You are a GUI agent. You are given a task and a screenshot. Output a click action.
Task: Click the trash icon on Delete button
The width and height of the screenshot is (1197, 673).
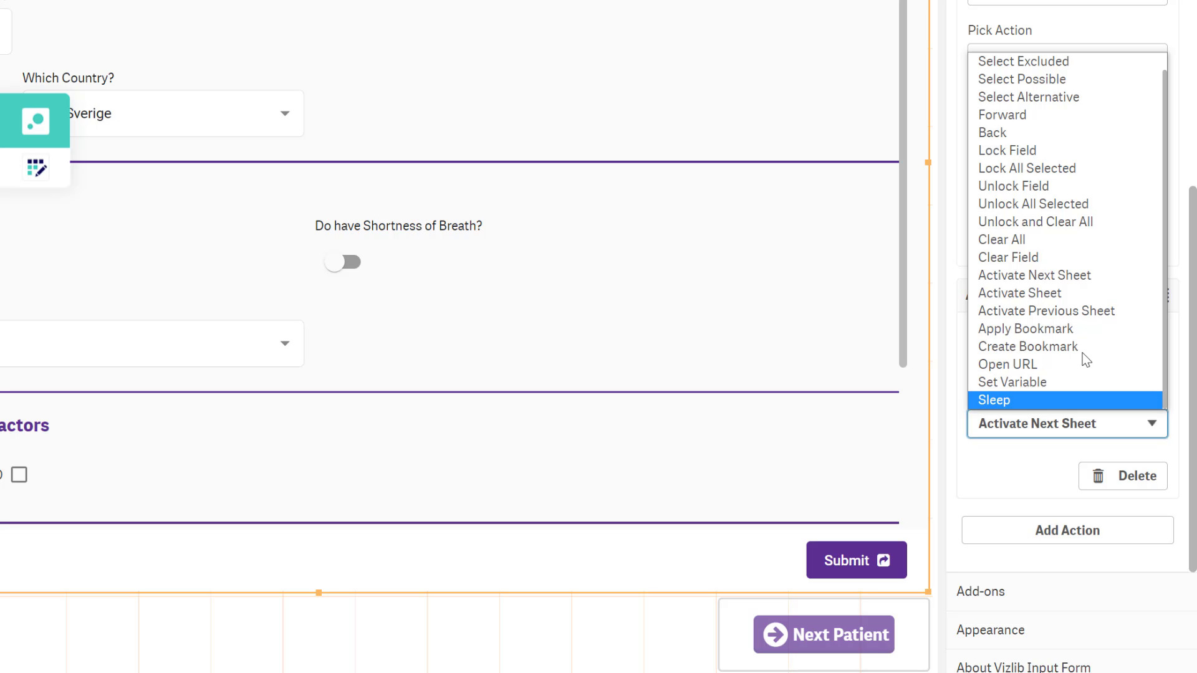pos(1098,476)
